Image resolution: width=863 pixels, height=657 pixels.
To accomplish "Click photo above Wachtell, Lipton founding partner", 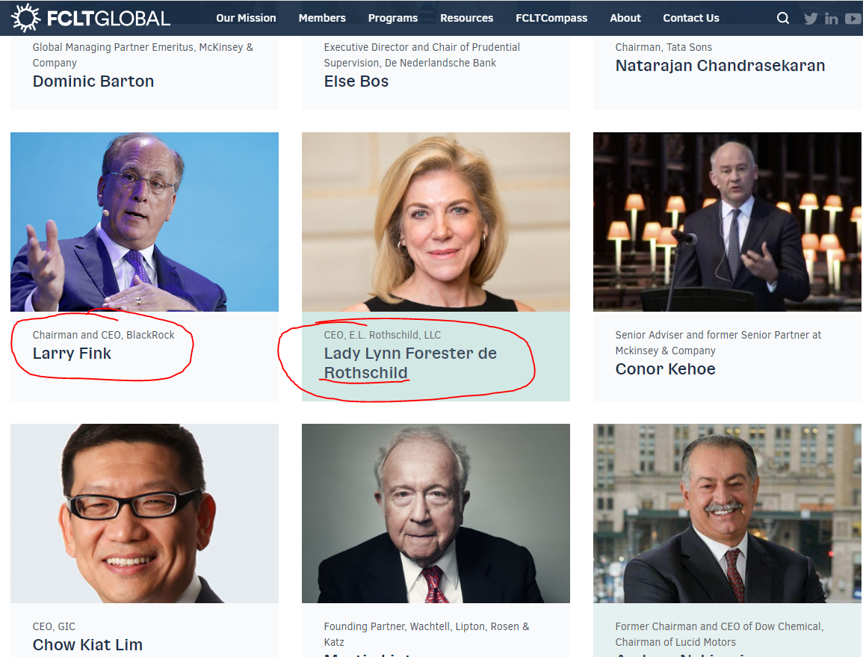I will 436,513.
